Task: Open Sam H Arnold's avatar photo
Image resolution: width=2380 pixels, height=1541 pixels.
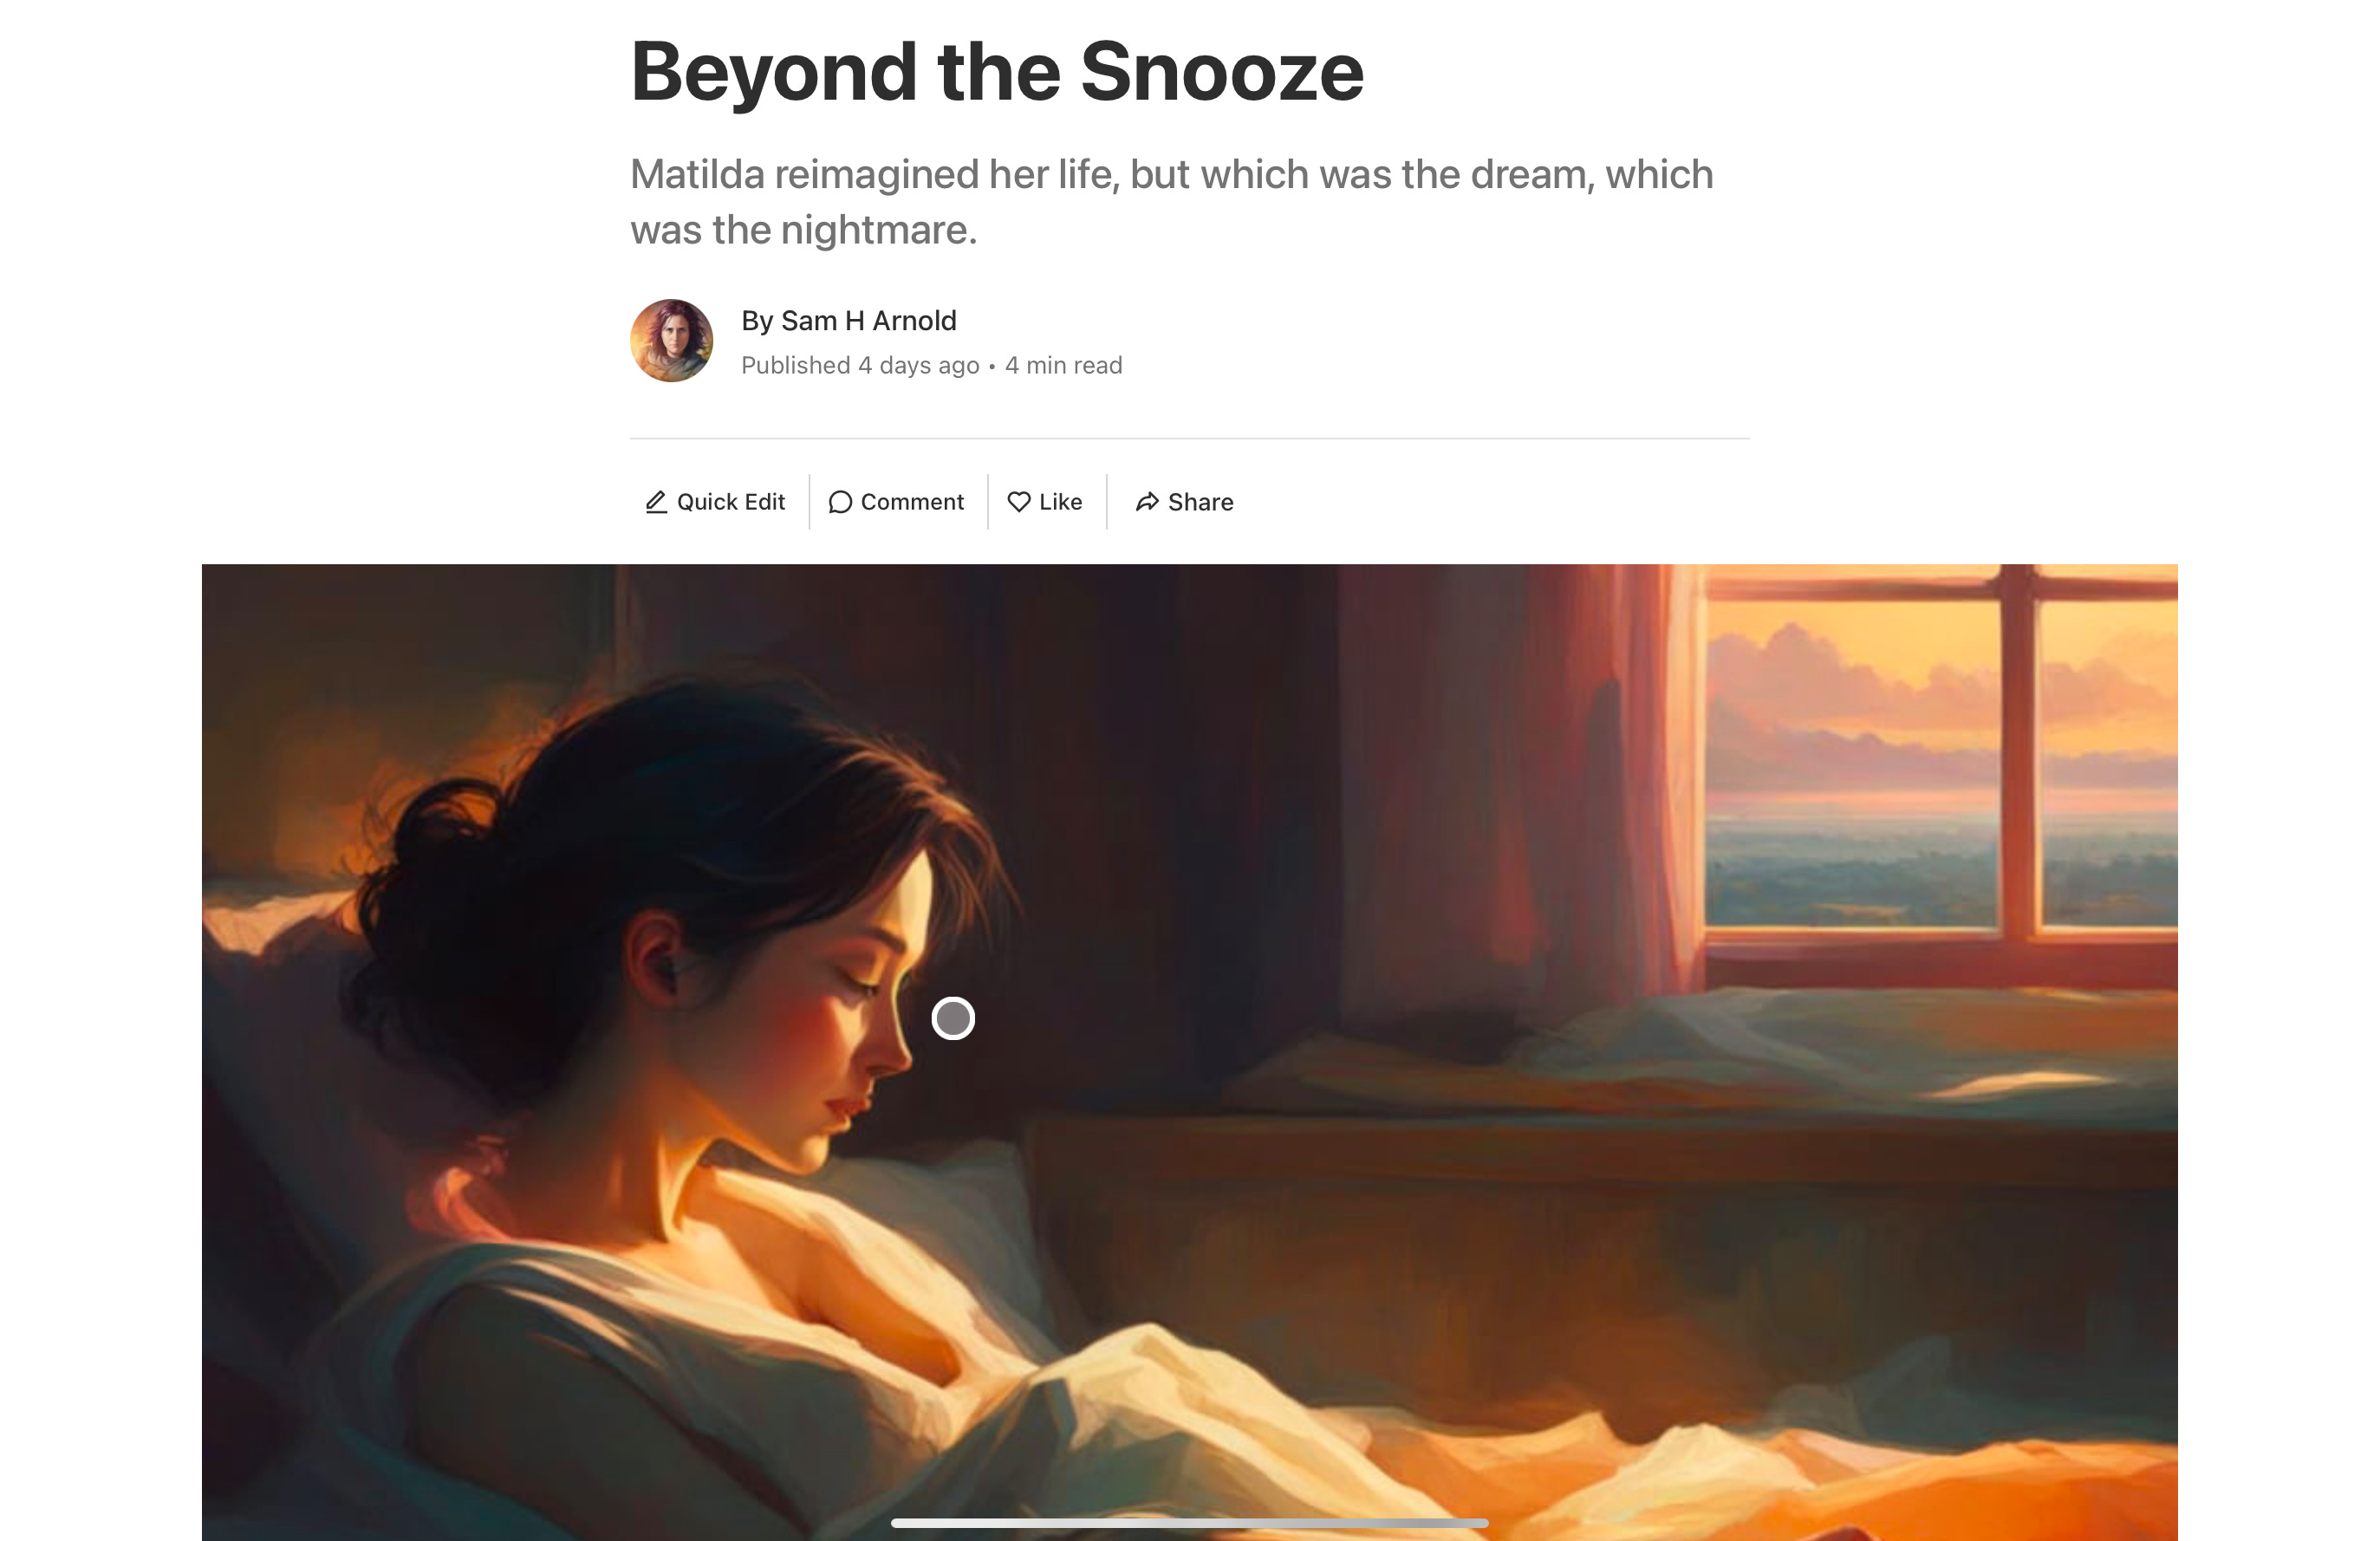Action: (x=671, y=340)
